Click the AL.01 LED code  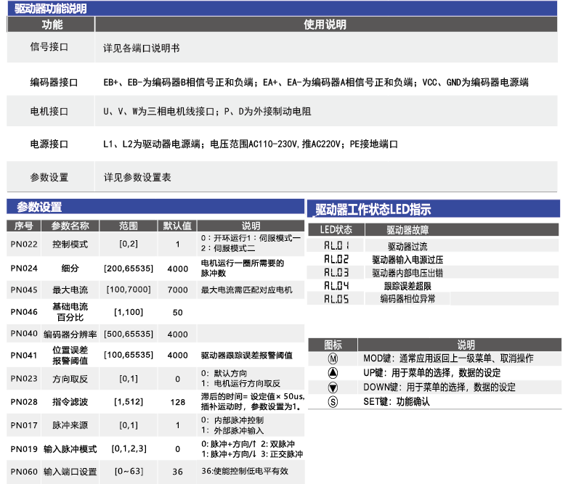click(336, 246)
